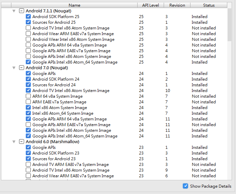The image size is (236, 194).
Task: Uncheck Intel x86 Atom_64 System Image API 24
Action: (x=28, y=113)
